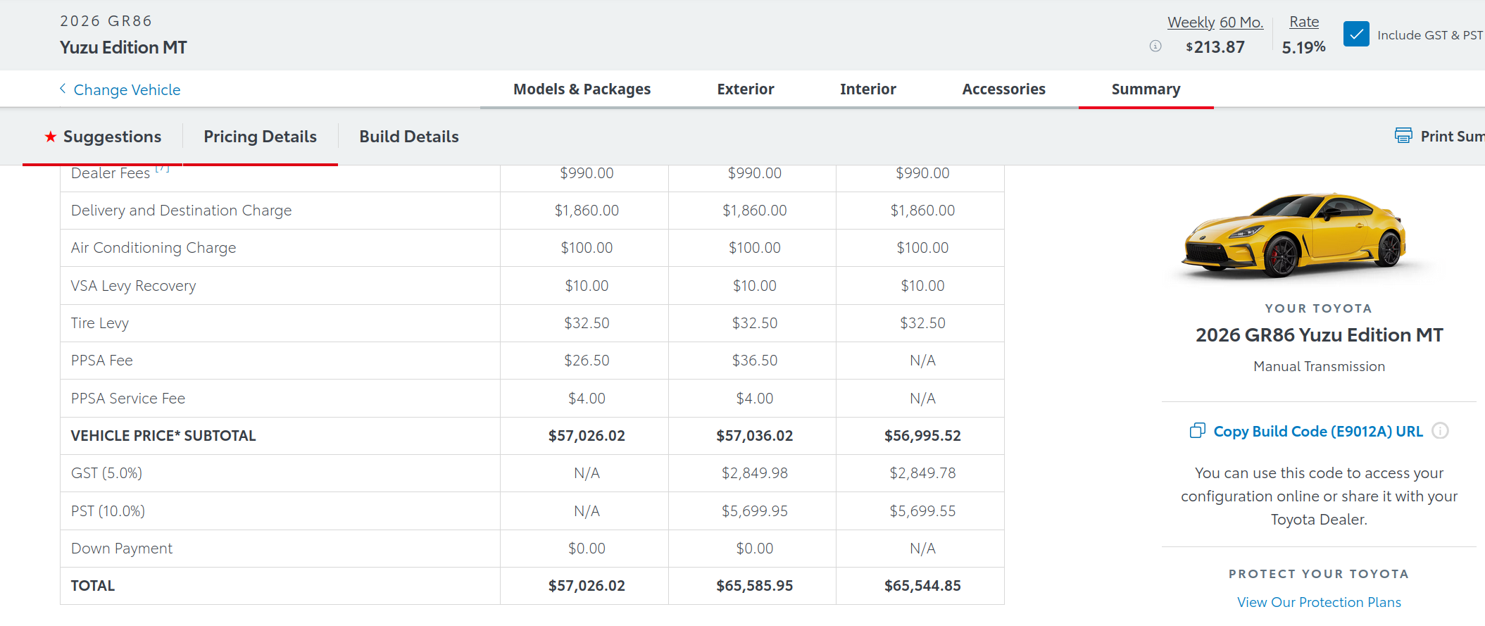Open the 60 Mo. term selector

(1241, 23)
